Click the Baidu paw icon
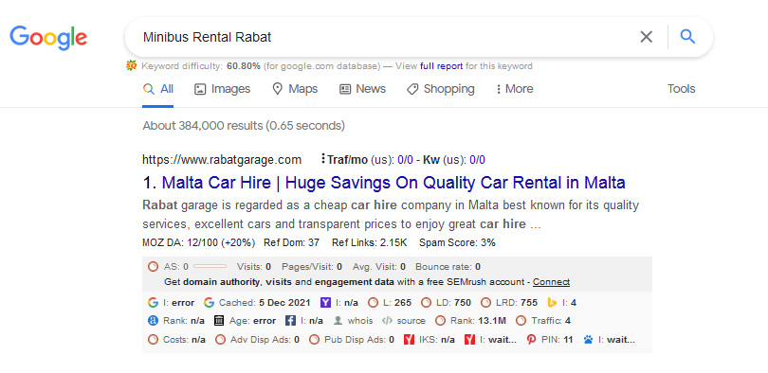 click(x=588, y=339)
